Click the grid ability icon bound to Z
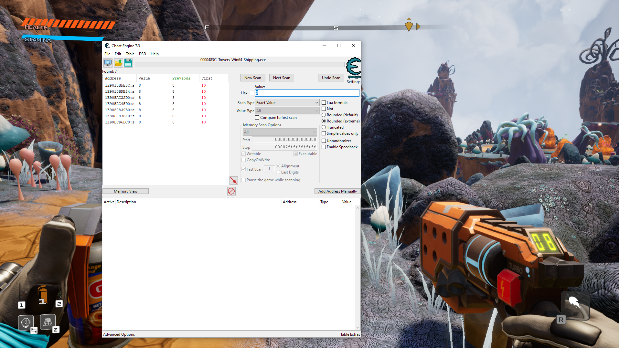 [48, 322]
